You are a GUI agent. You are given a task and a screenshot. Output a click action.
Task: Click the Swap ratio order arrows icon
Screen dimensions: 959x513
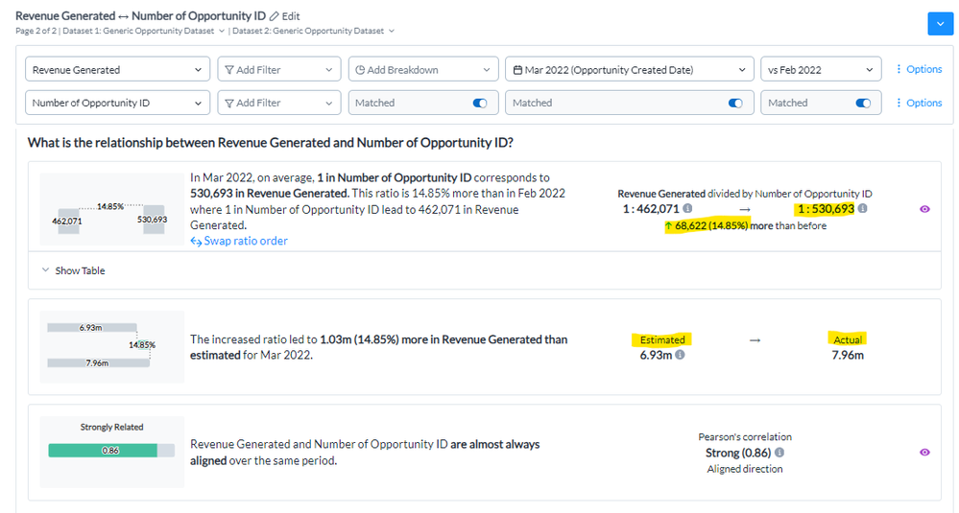[196, 242]
